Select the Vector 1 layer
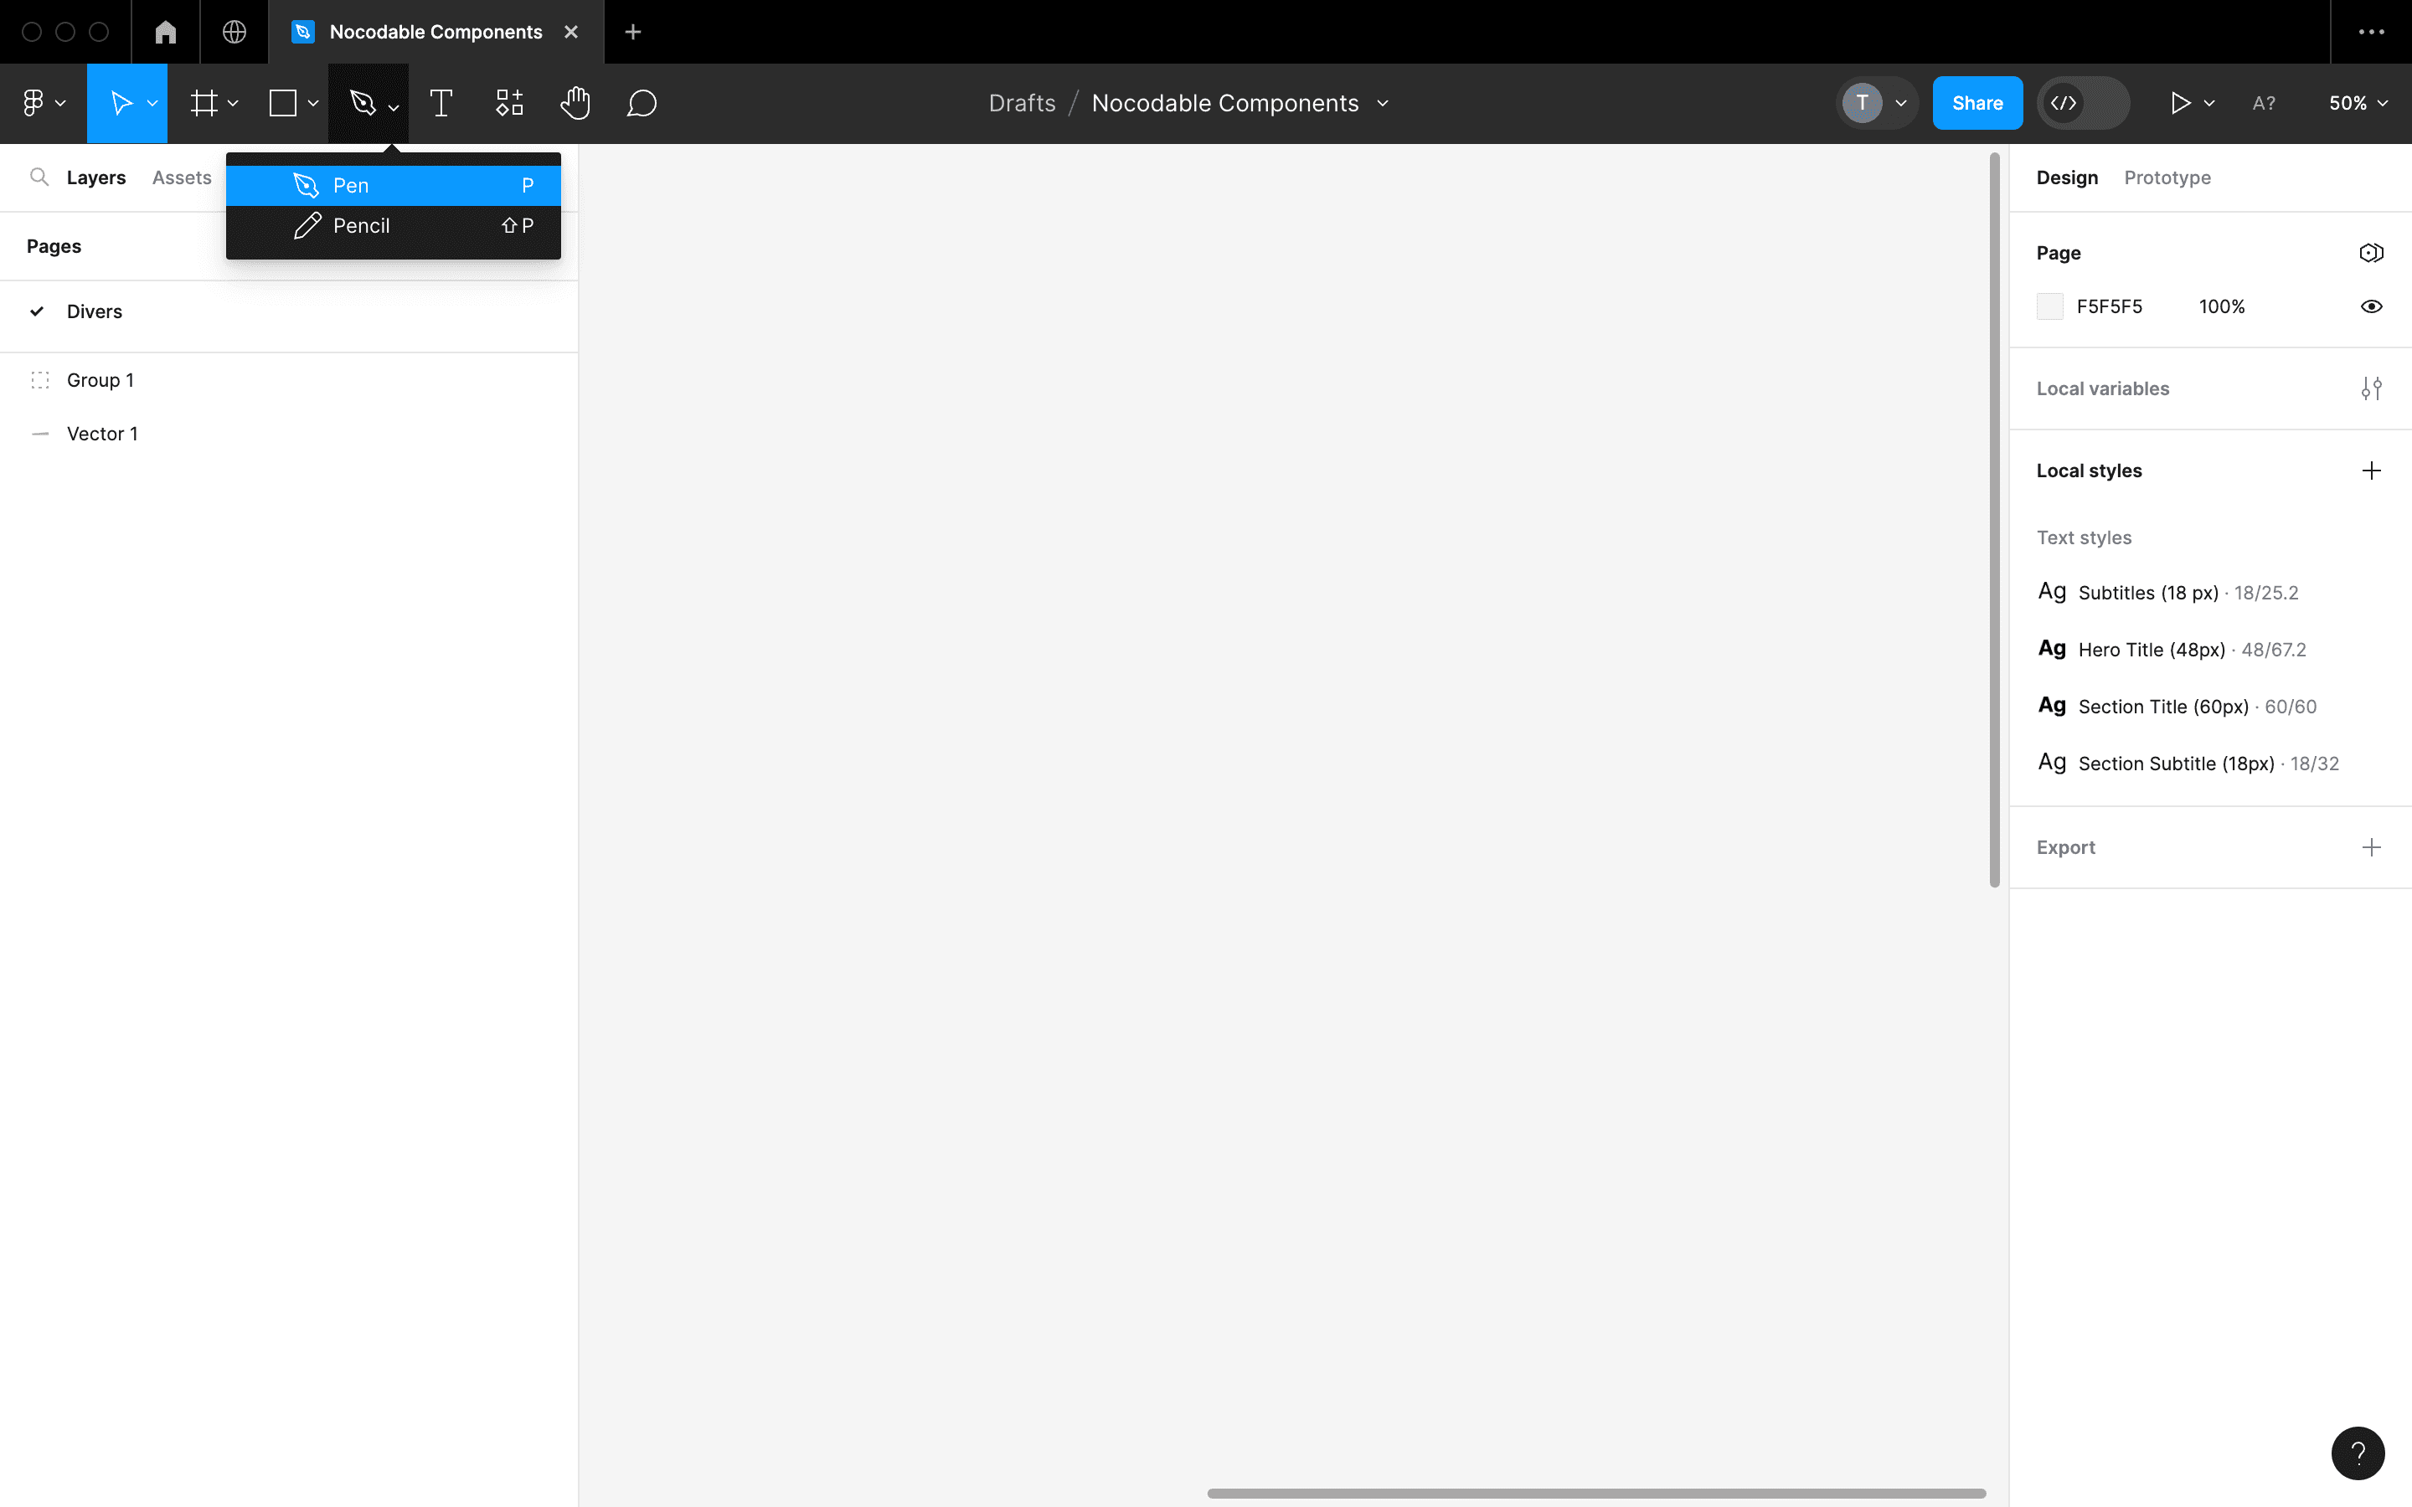 [x=101, y=434]
